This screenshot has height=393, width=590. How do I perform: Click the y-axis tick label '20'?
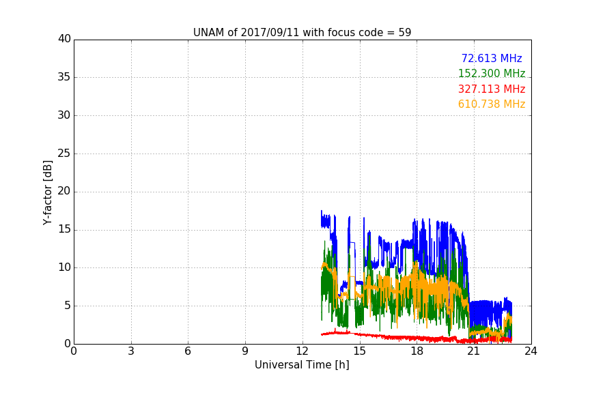(64, 192)
